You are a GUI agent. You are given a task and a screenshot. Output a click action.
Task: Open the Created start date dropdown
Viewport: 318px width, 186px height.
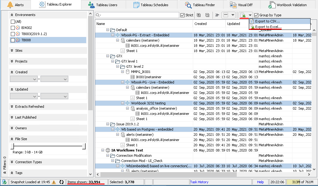(x=35, y=79)
